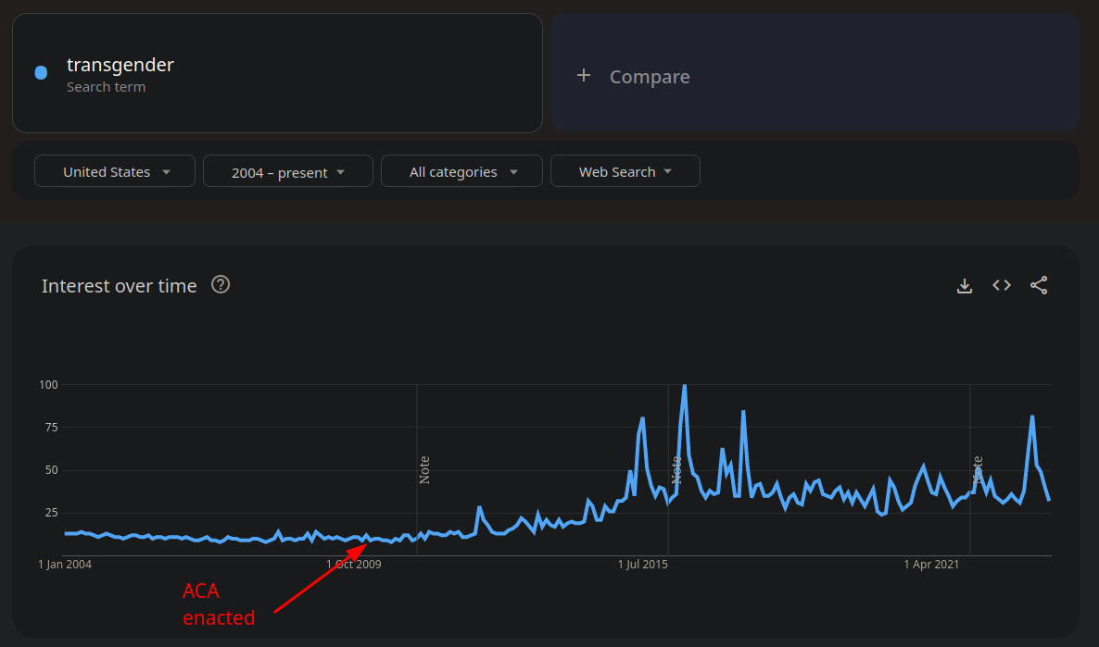Screen dimensions: 1099x647
Task: Click the Interest over time heading
Action: [x=119, y=286]
